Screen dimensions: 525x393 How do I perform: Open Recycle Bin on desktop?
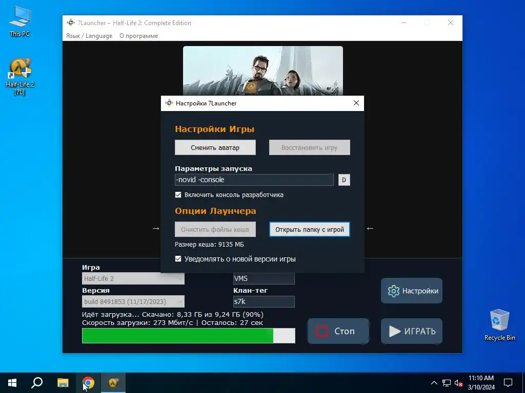pyautogui.click(x=499, y=325)
